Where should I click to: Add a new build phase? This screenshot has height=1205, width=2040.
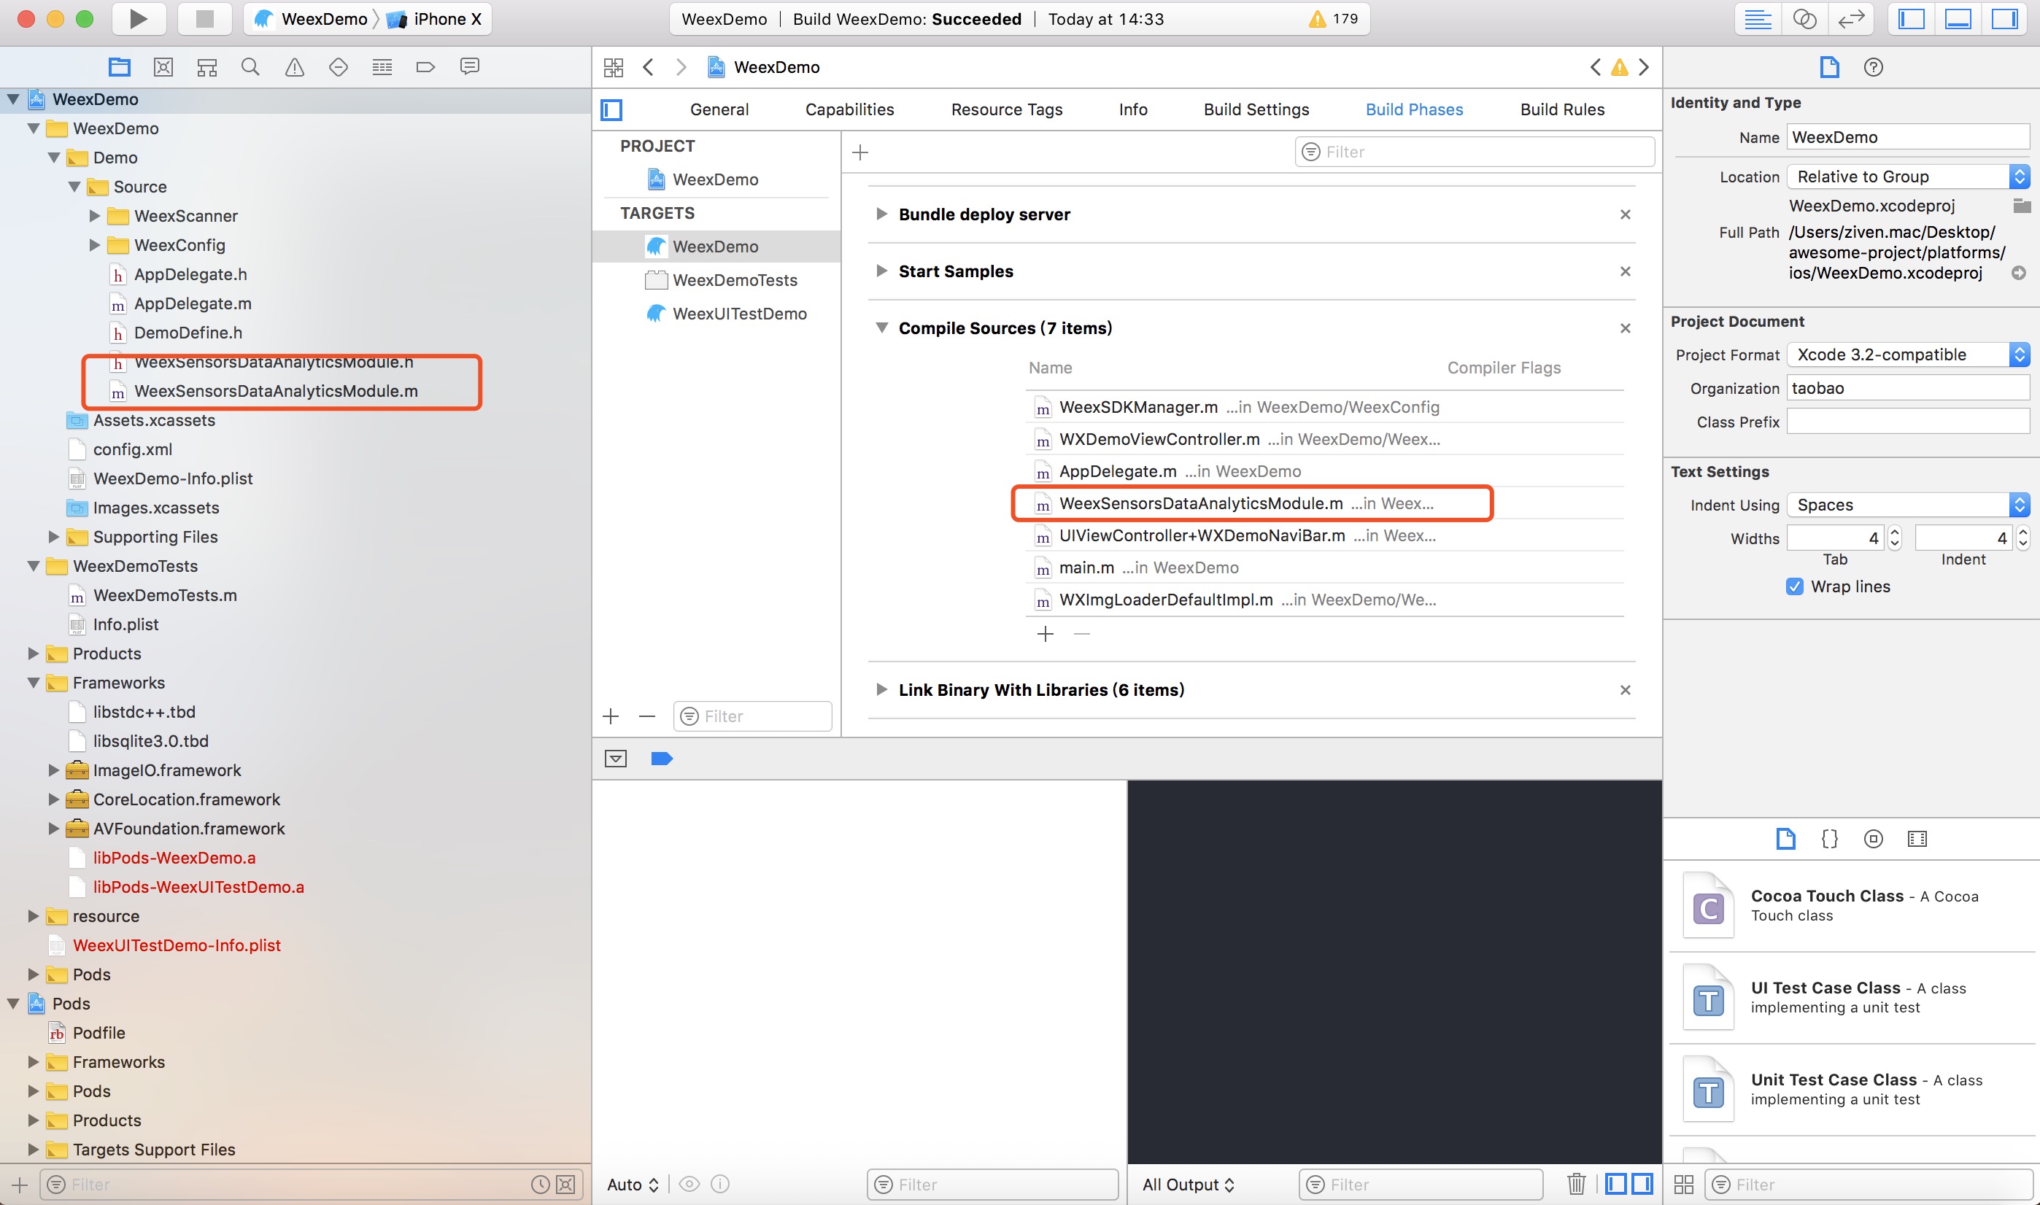(x=861, y=152)
